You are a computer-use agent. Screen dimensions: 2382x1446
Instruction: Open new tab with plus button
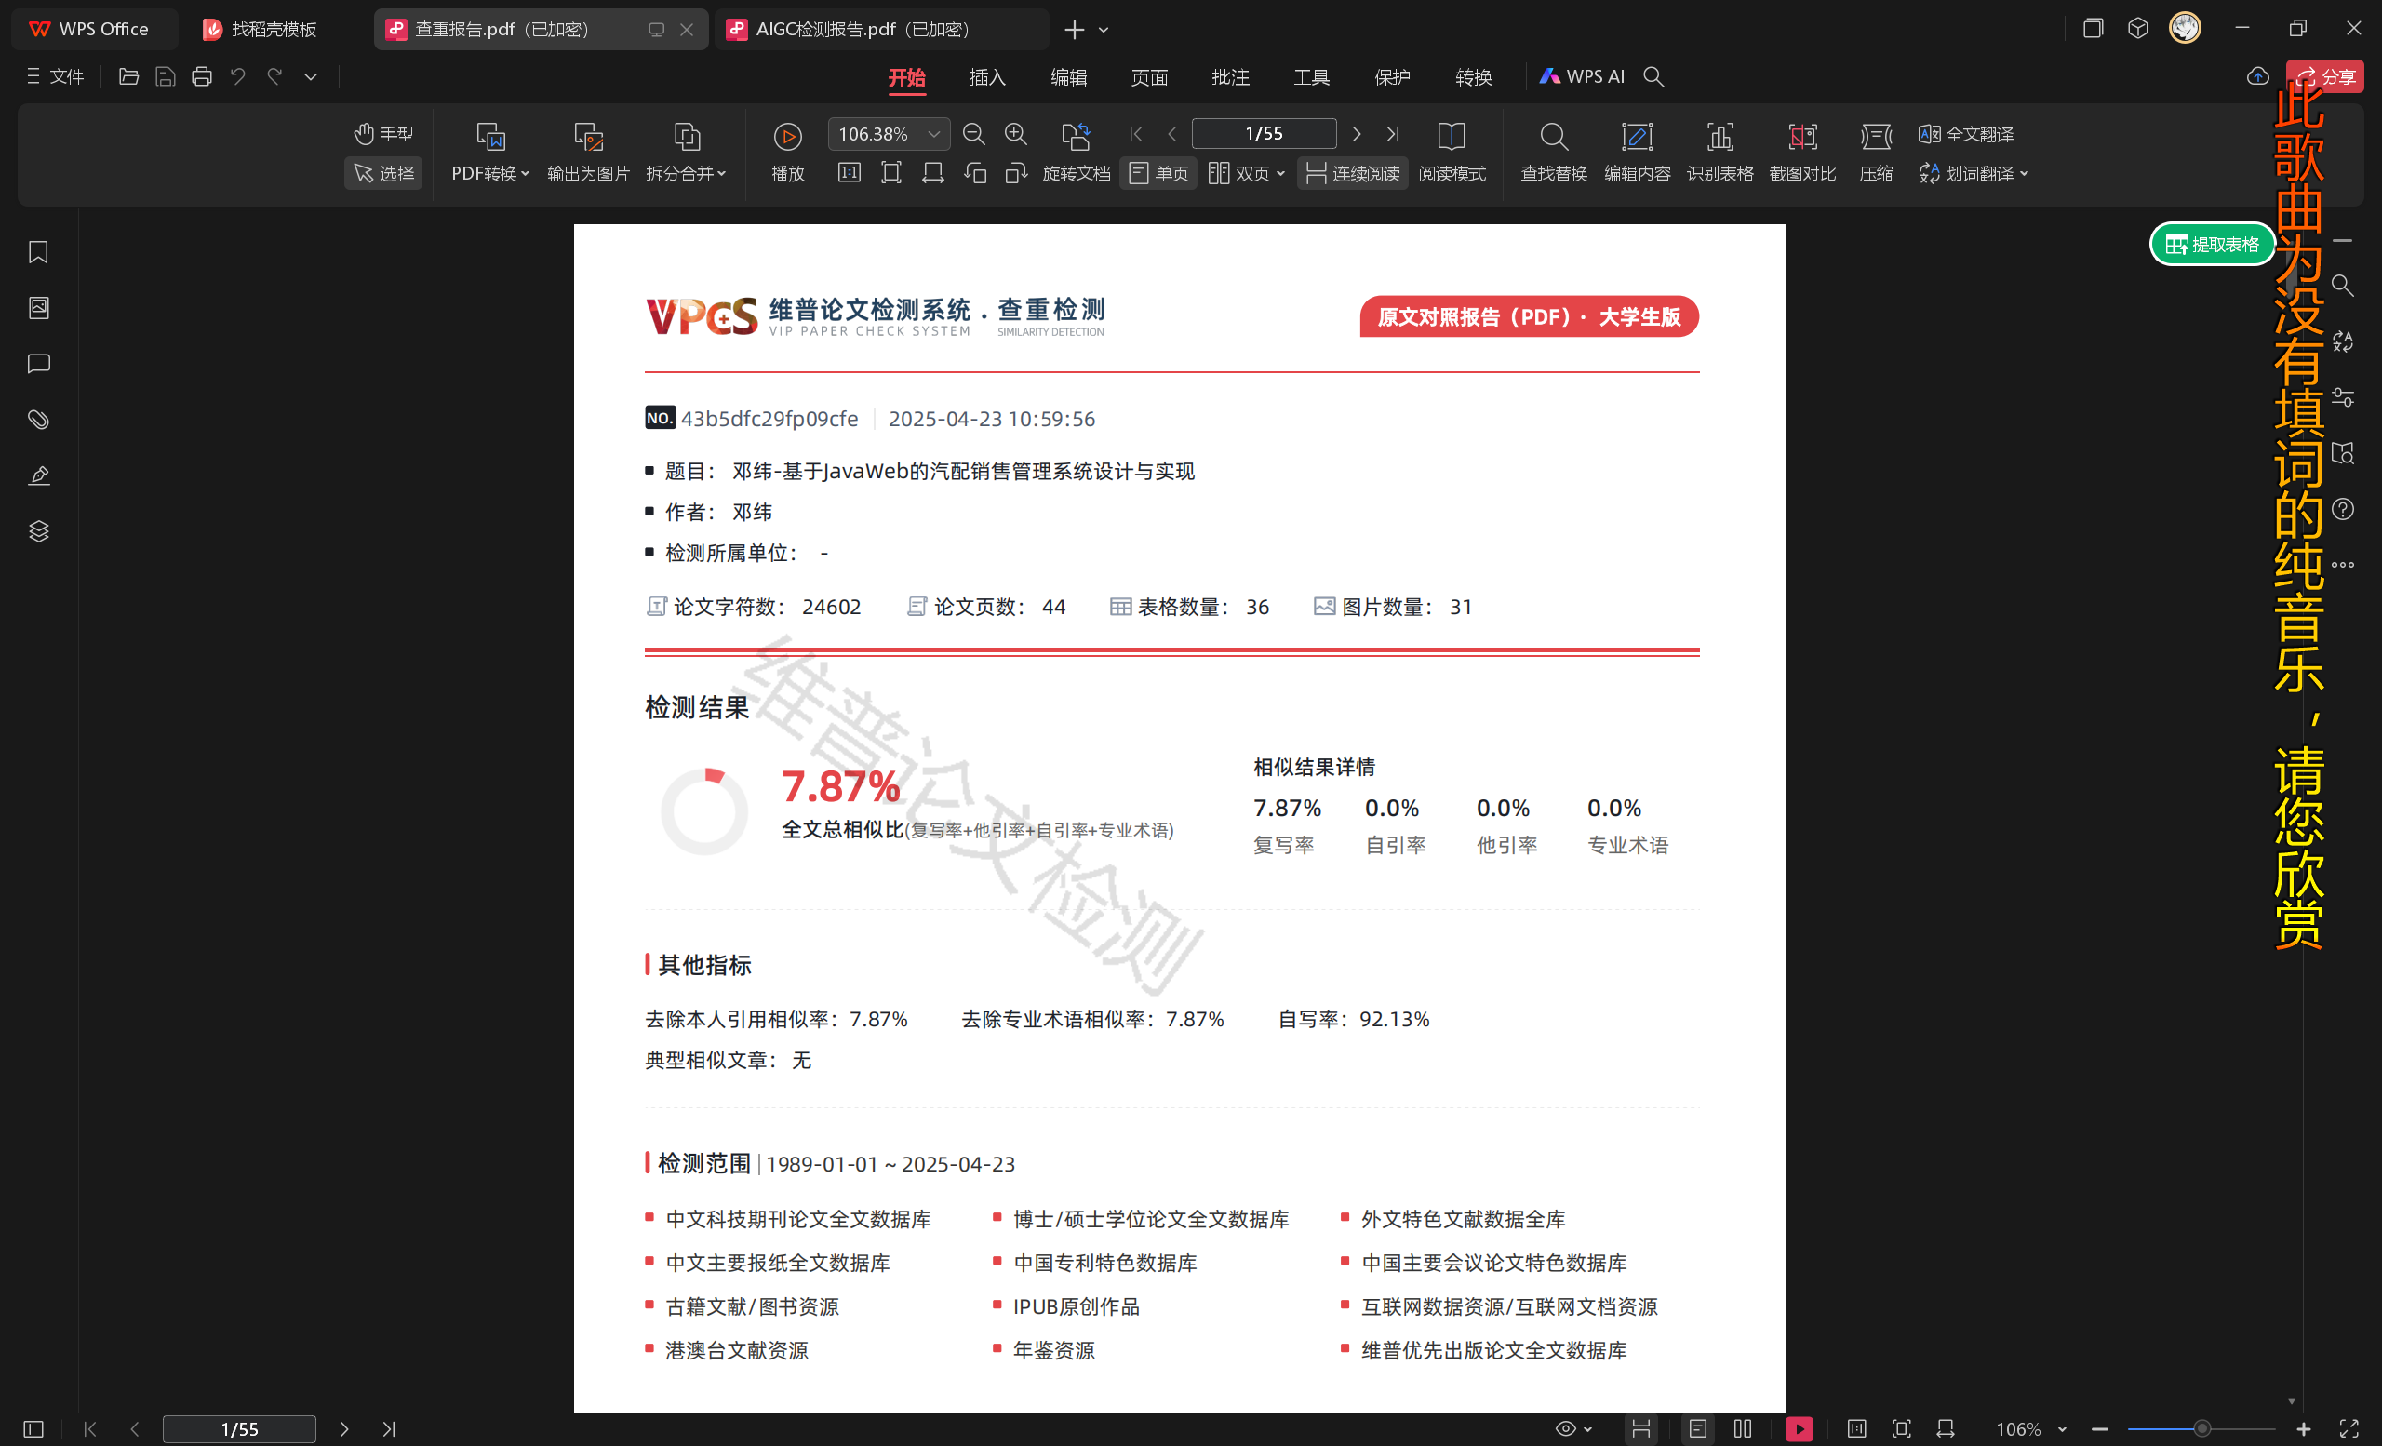coord(1074,30)
